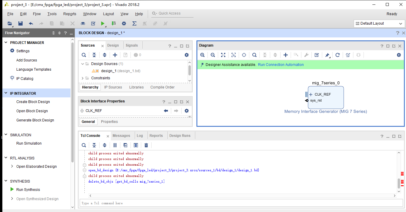Screen dimensions: 406x212
Task: Go back in Block Interface Properties
Action: click(166, 111)
